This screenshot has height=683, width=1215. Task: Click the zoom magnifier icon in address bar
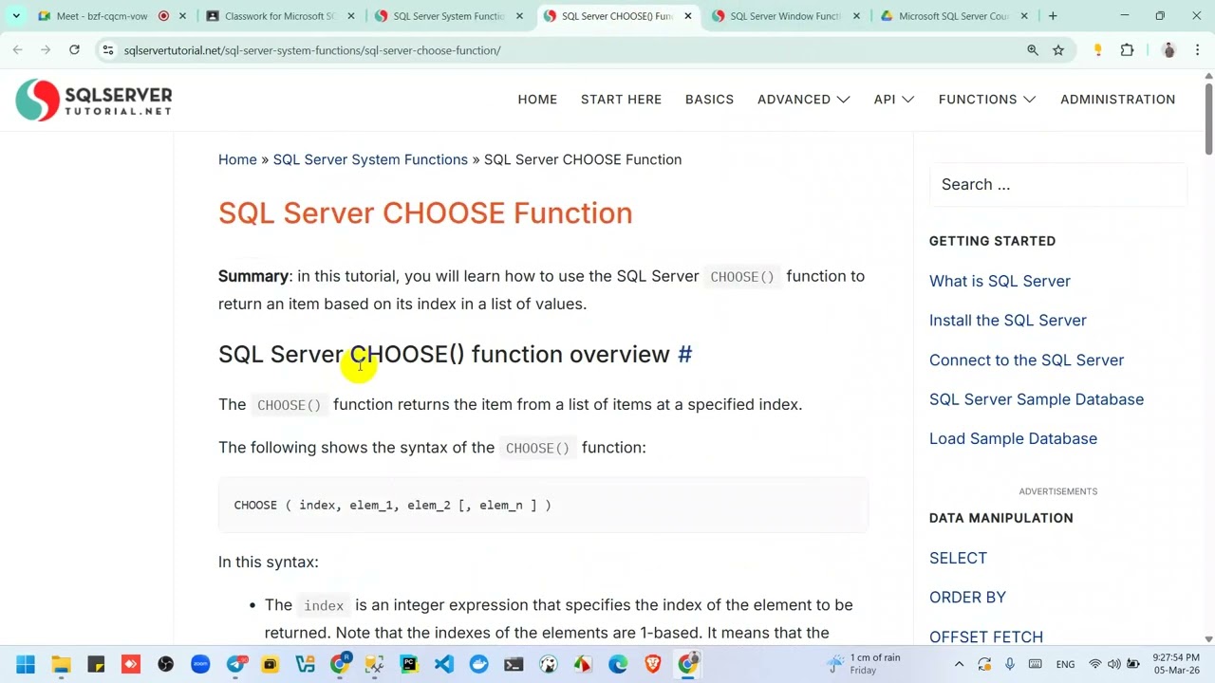click(x=1033, y=50)
